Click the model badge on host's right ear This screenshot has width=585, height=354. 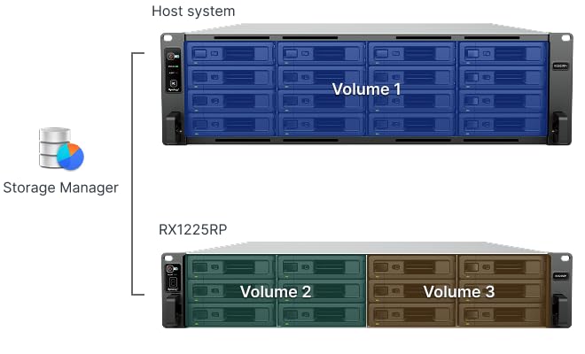pyautogui.click(x=559, y=66)
